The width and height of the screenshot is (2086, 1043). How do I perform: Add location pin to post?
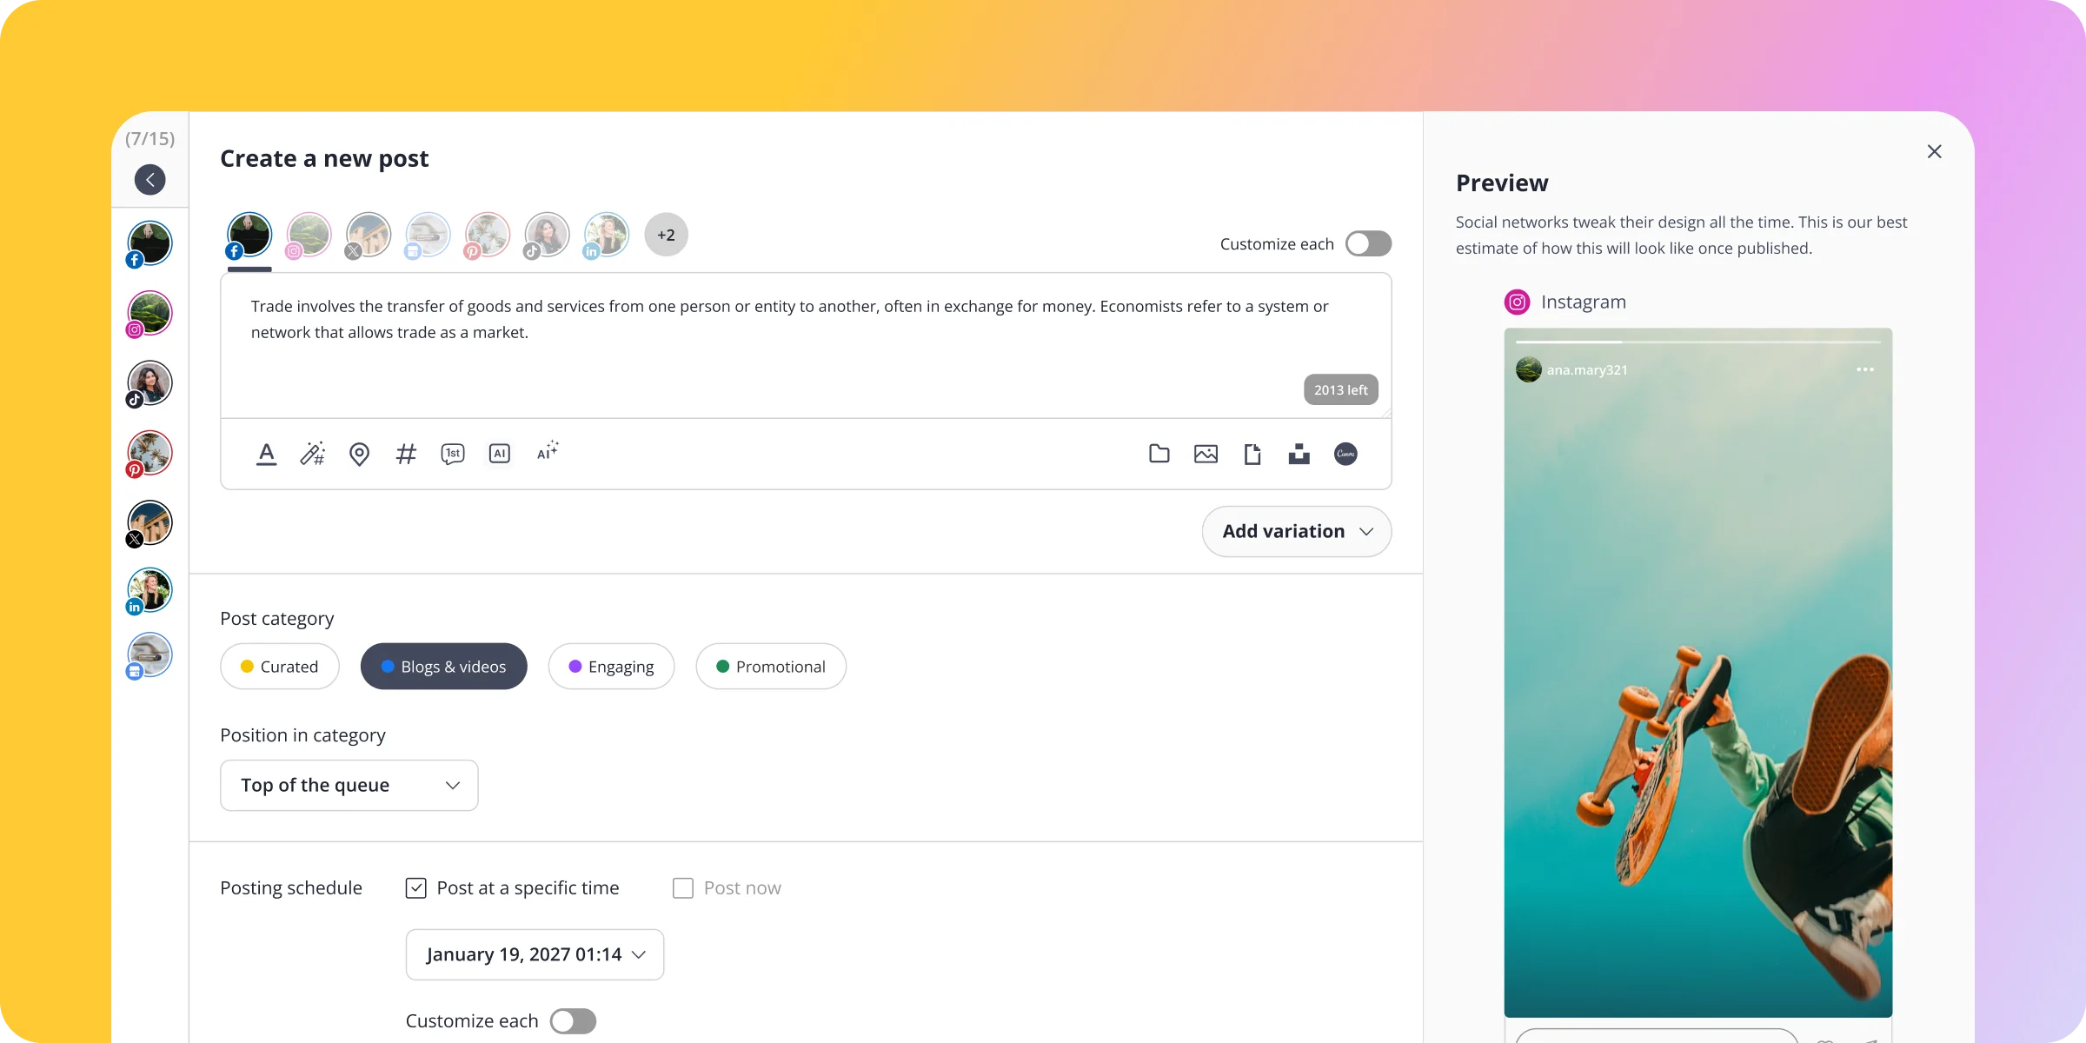click(x=359, y=454)
